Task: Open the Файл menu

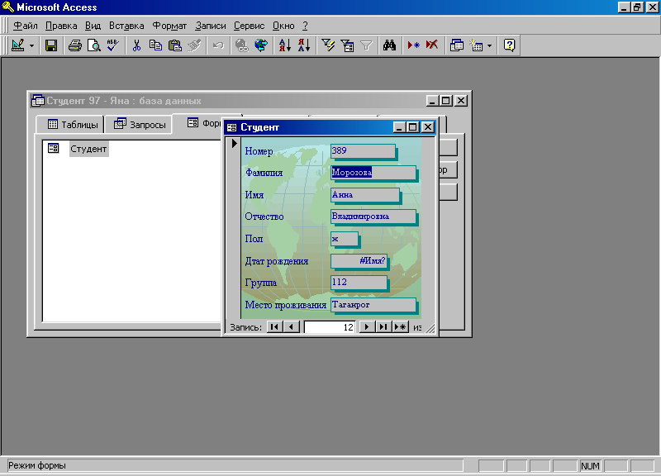Action: pos(26,26)
